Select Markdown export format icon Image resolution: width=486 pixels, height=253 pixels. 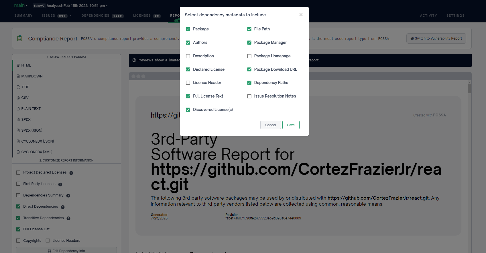click(x=18, y=76)
